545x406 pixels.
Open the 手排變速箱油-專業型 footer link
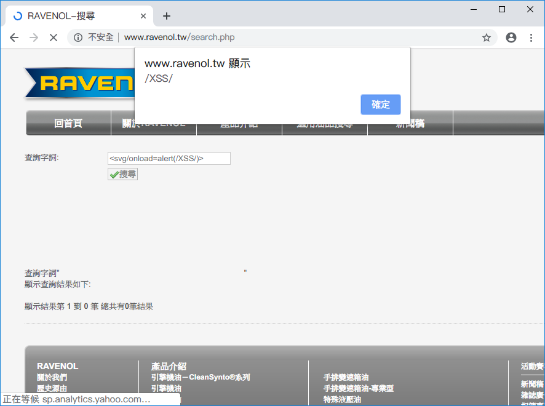tap(359, 389)
